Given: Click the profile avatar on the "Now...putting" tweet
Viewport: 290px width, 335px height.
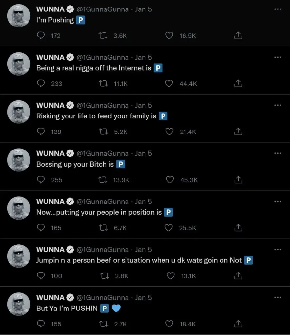Looking at the screenshot, I should 19,208.
